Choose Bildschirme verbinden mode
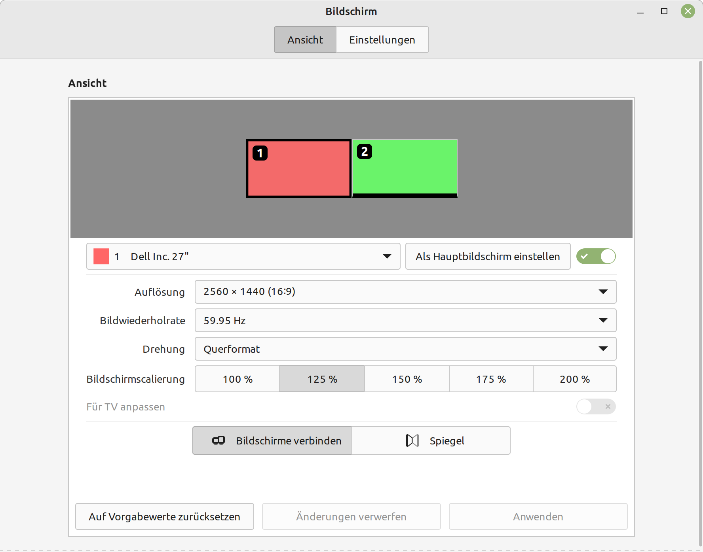 click(x=272, y=440)
